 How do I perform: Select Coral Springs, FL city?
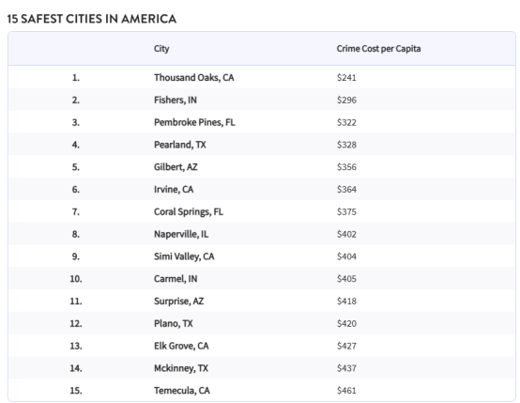pyautogui.click(x=189, y=211)
